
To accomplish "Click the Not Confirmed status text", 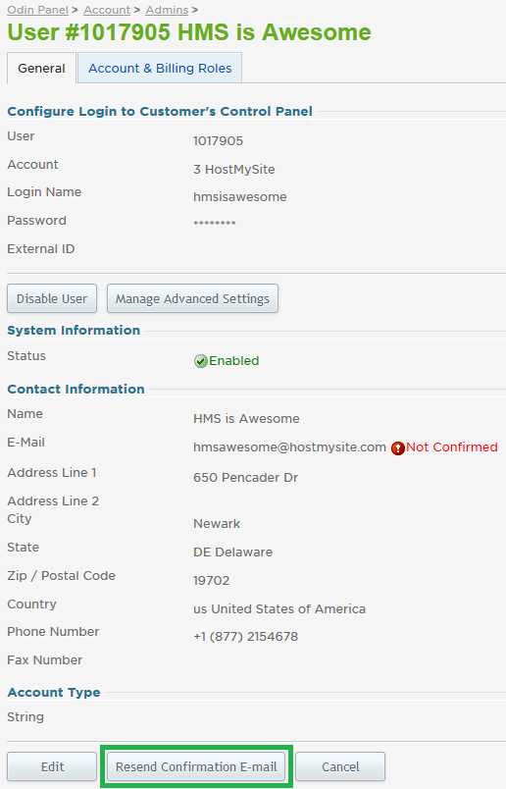I will point(452,447).
